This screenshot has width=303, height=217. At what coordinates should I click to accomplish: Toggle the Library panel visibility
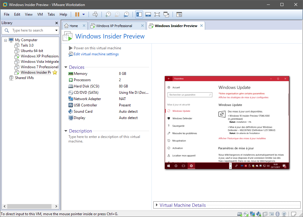coord(139,14)
